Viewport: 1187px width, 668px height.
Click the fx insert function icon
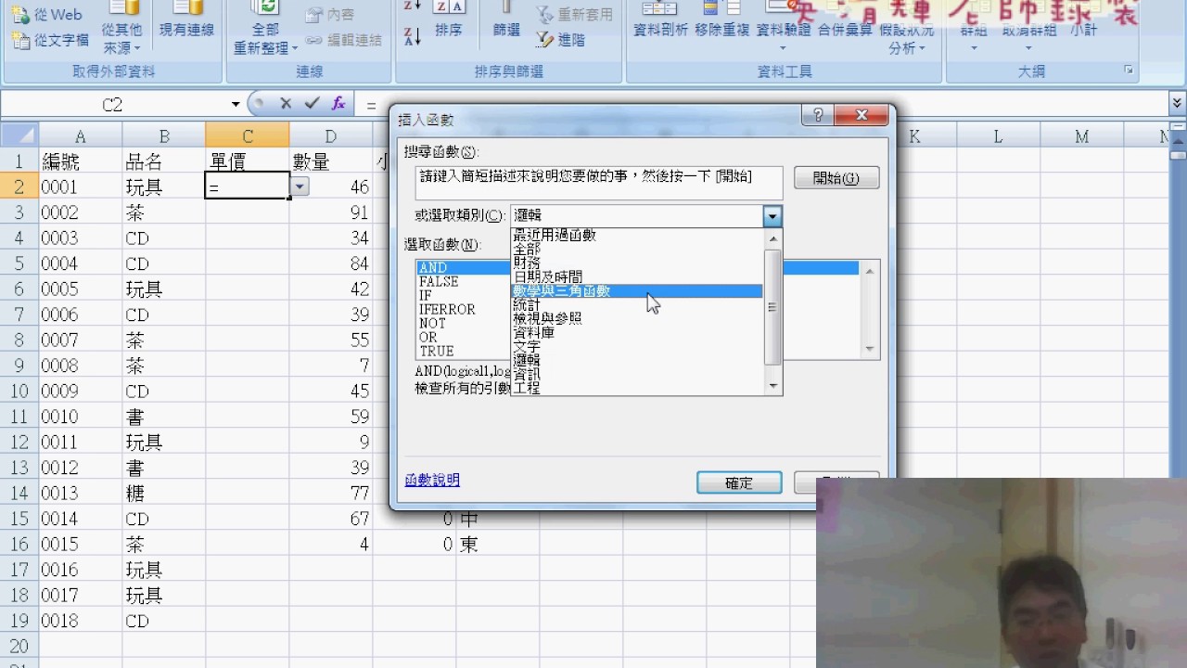pyautogui.click(x=338, y=104)
